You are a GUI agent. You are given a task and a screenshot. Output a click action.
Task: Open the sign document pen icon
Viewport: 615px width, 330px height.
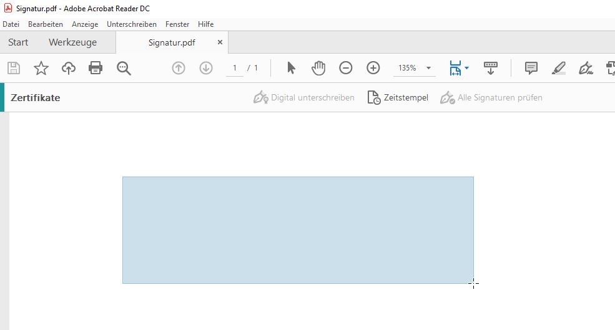click(x=586, y=68)
